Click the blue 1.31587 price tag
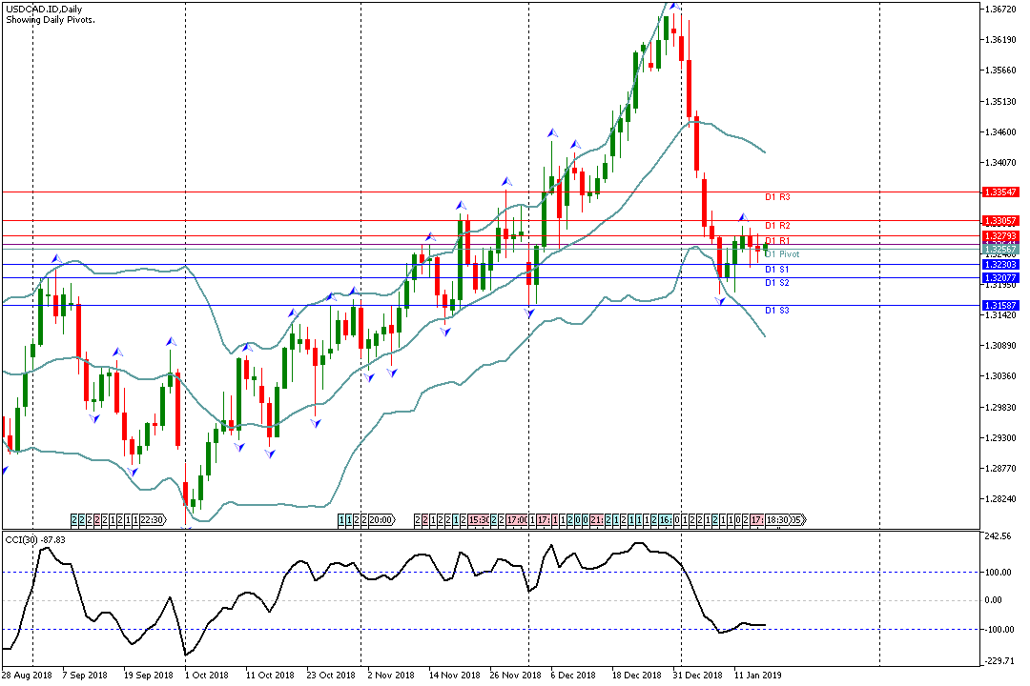 pos(1000,306)
